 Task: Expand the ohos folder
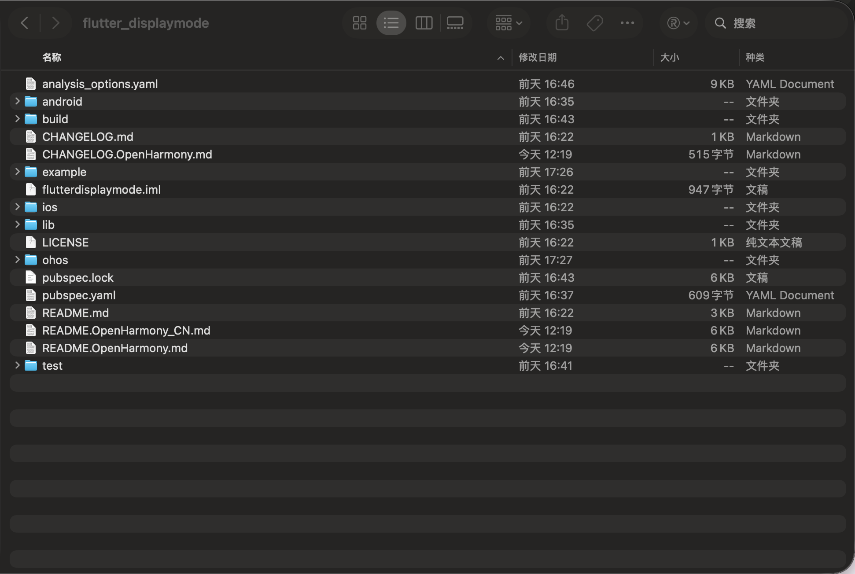tap(17, 260)
